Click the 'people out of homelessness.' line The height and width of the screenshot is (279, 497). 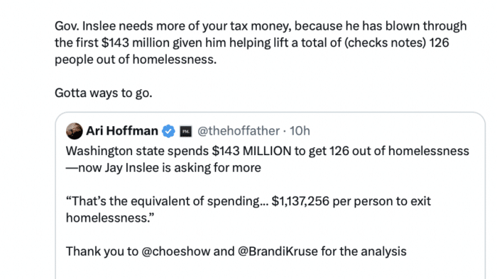click(136, 59)
